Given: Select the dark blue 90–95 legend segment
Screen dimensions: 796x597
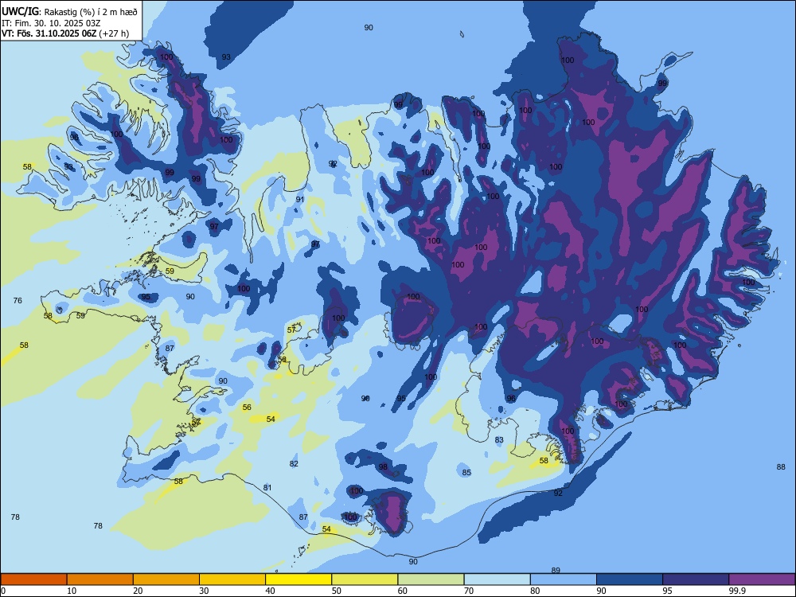Looking at the screenshot, I should pos(630,579).
